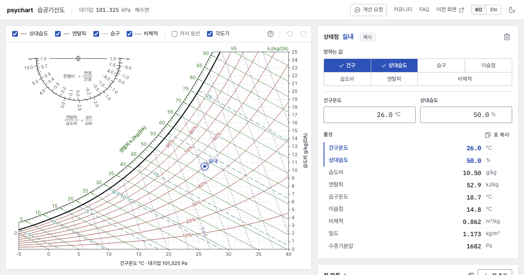Click the 수증기분압 1682 Pa property row

pos(417,246)
